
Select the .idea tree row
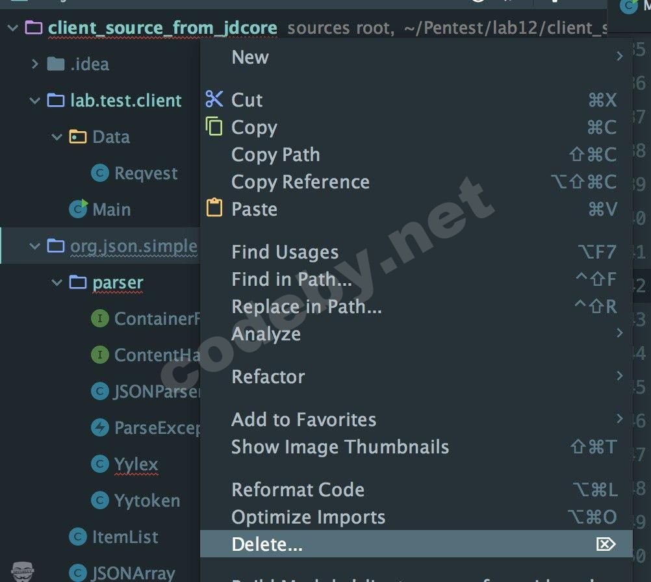(x=99, y=64)
